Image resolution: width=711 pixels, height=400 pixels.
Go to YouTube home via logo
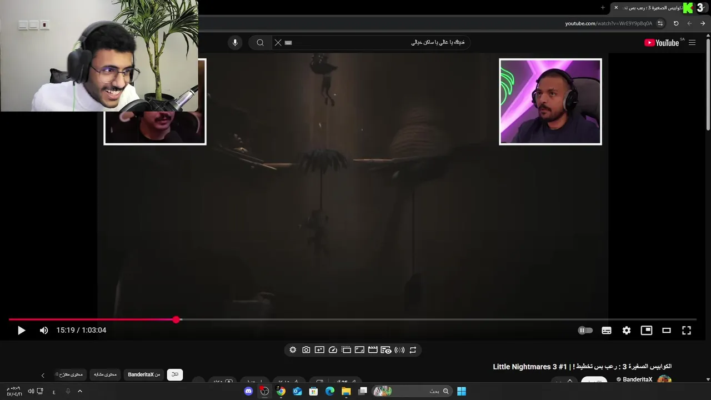point(662,43)
